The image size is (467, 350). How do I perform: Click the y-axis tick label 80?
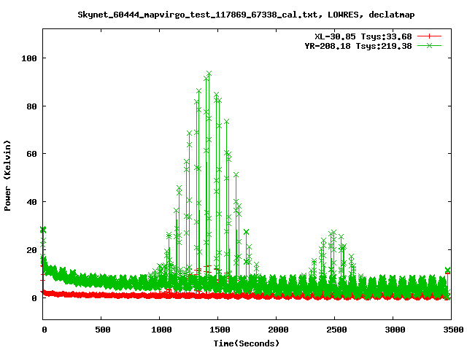pyautogui.click(x=32, y=106)
